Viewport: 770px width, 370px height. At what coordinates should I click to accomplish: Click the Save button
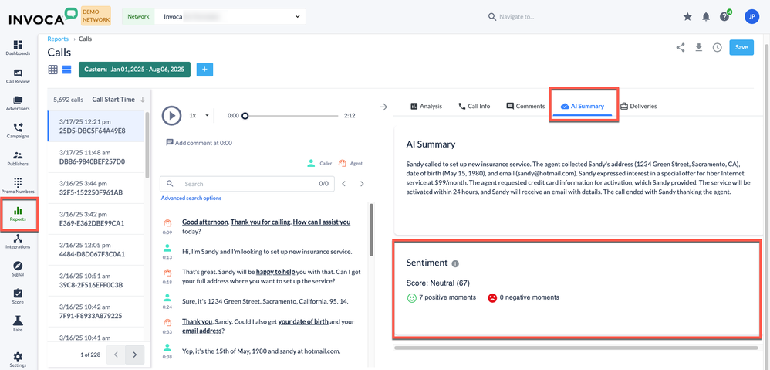tap(741, 47)
